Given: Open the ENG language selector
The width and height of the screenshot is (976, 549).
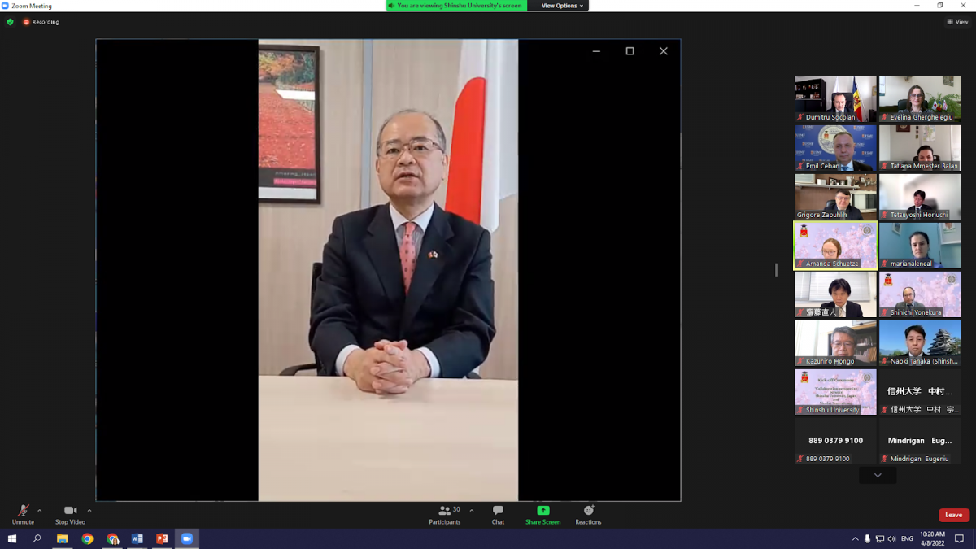Looking at the screenshot, I should [x=905, y=538].
